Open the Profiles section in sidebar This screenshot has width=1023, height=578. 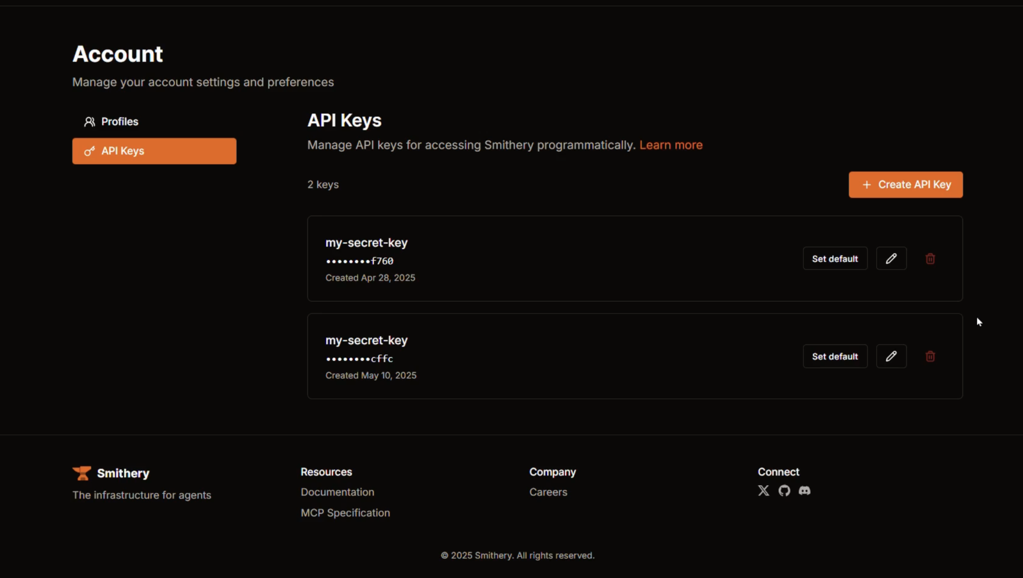point(120,122)
